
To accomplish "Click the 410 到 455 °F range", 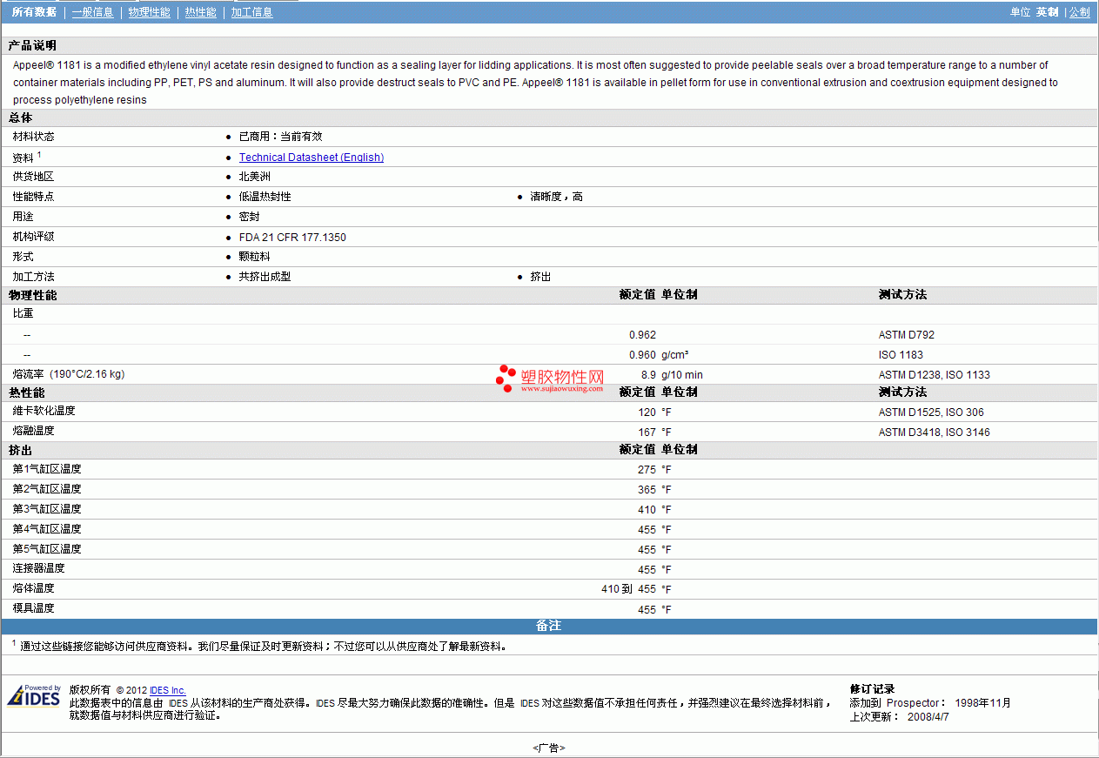I will click(636, 589).
